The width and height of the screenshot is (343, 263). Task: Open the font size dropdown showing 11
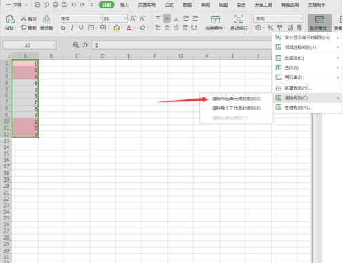point(126,19)
